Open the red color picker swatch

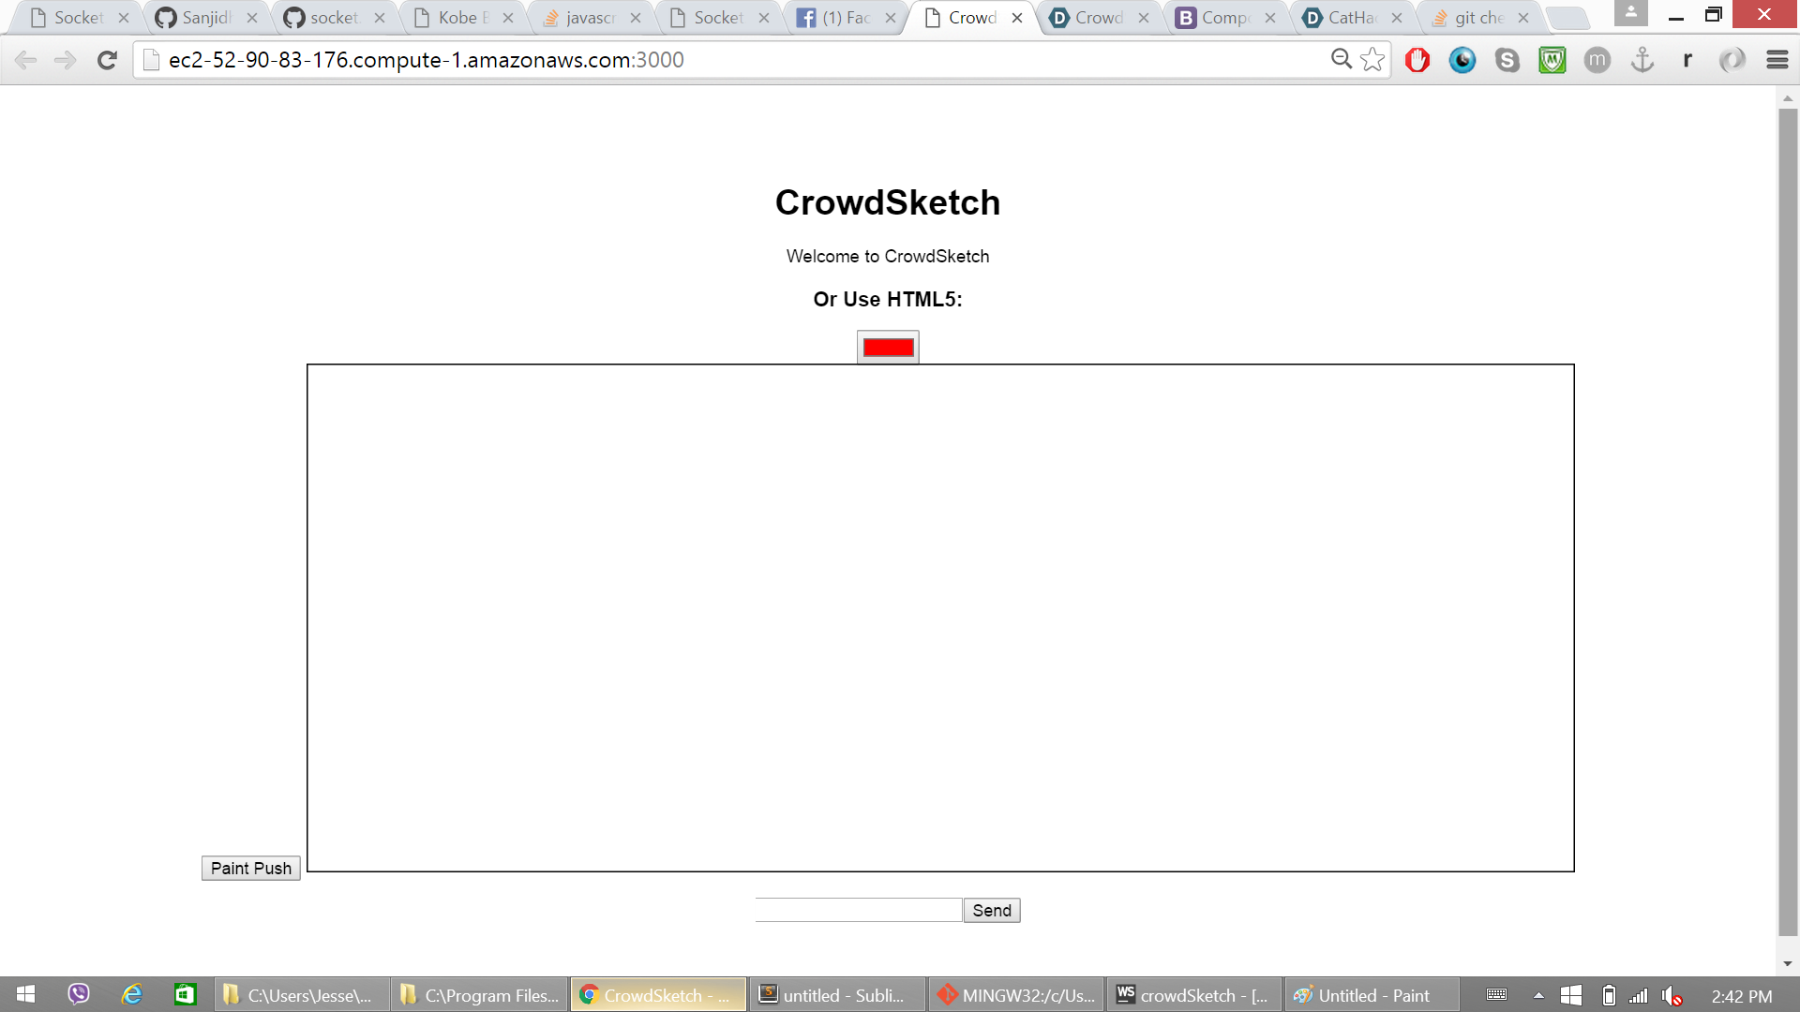pyautogui.click(x=887, y=348)
